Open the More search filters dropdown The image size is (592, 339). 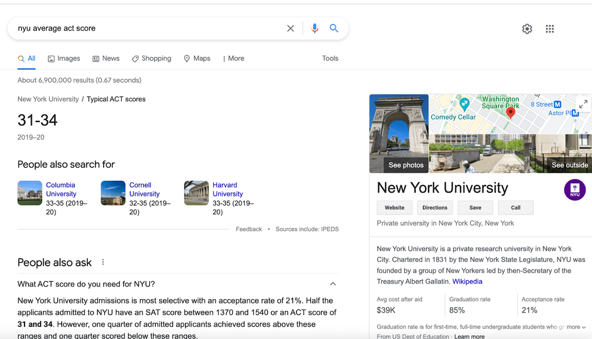click(233, 58)
